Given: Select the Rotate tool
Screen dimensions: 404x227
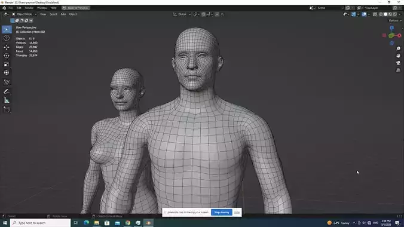Looking at the screenshot, I should click(7, 56).
